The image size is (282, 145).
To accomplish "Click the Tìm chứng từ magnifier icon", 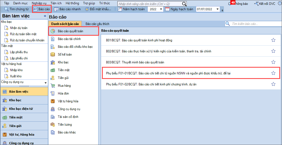I will [6, 9].
